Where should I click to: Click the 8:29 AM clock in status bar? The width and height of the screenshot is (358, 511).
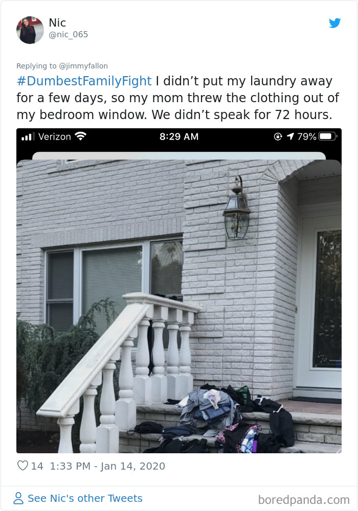tap(179, 136)
